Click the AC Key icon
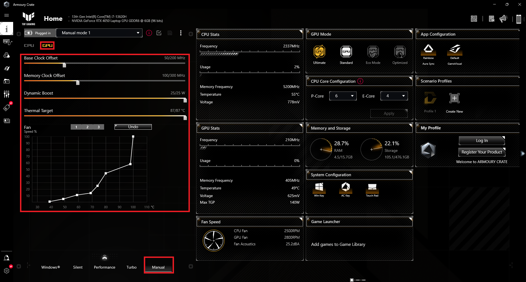This screenshot has width=526, height=282. (345, 187)
